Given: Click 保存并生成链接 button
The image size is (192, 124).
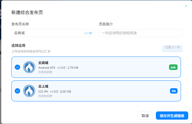Looking at the screenshot, I should [x=172, y=116].
